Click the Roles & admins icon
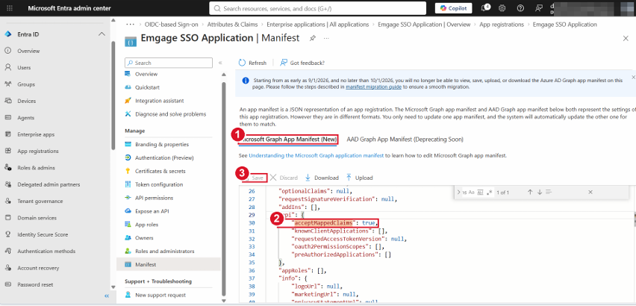 click(7, 167)
